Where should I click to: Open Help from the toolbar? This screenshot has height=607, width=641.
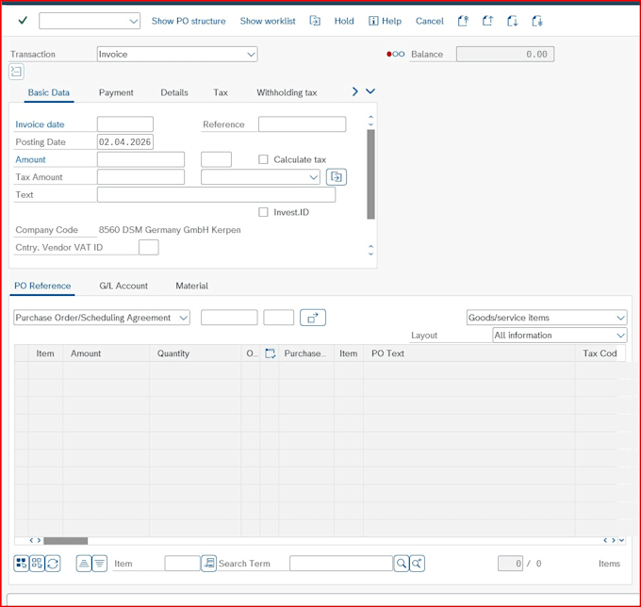tap(385, 21)
